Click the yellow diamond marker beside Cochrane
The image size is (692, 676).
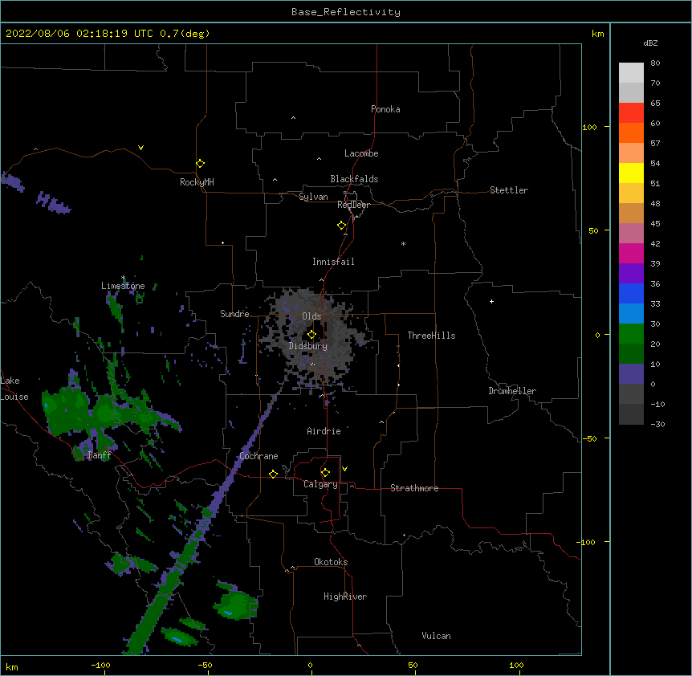pyautogui.click(x=273, y=474)
